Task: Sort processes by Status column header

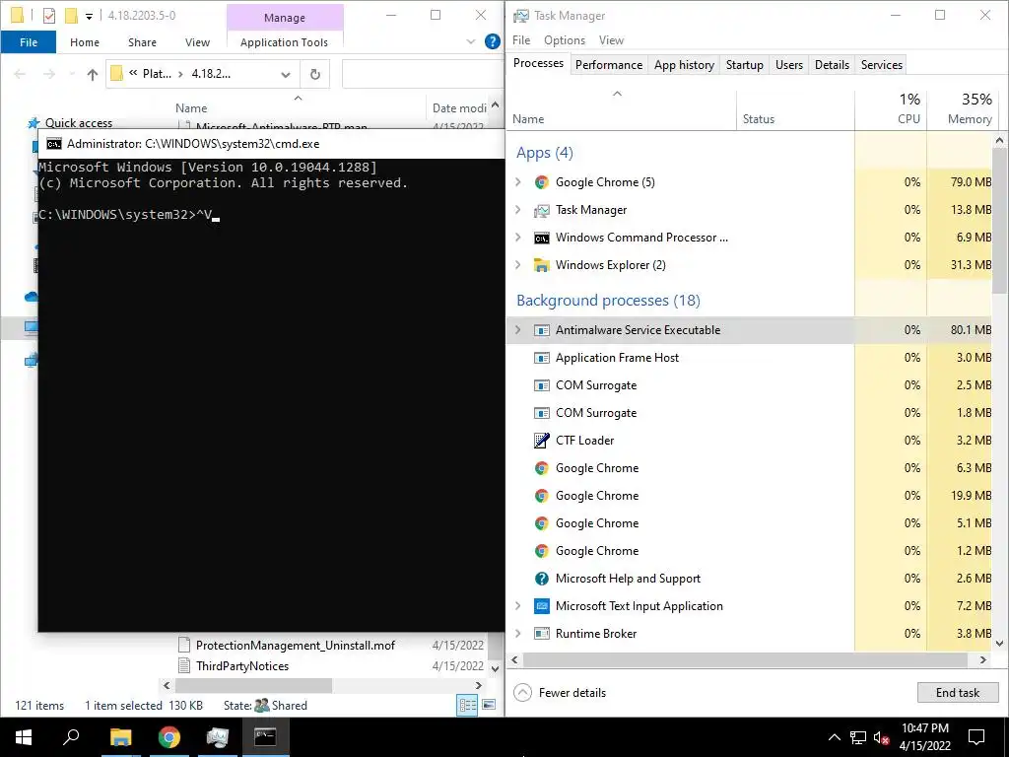Action: [x=795, y=109]
